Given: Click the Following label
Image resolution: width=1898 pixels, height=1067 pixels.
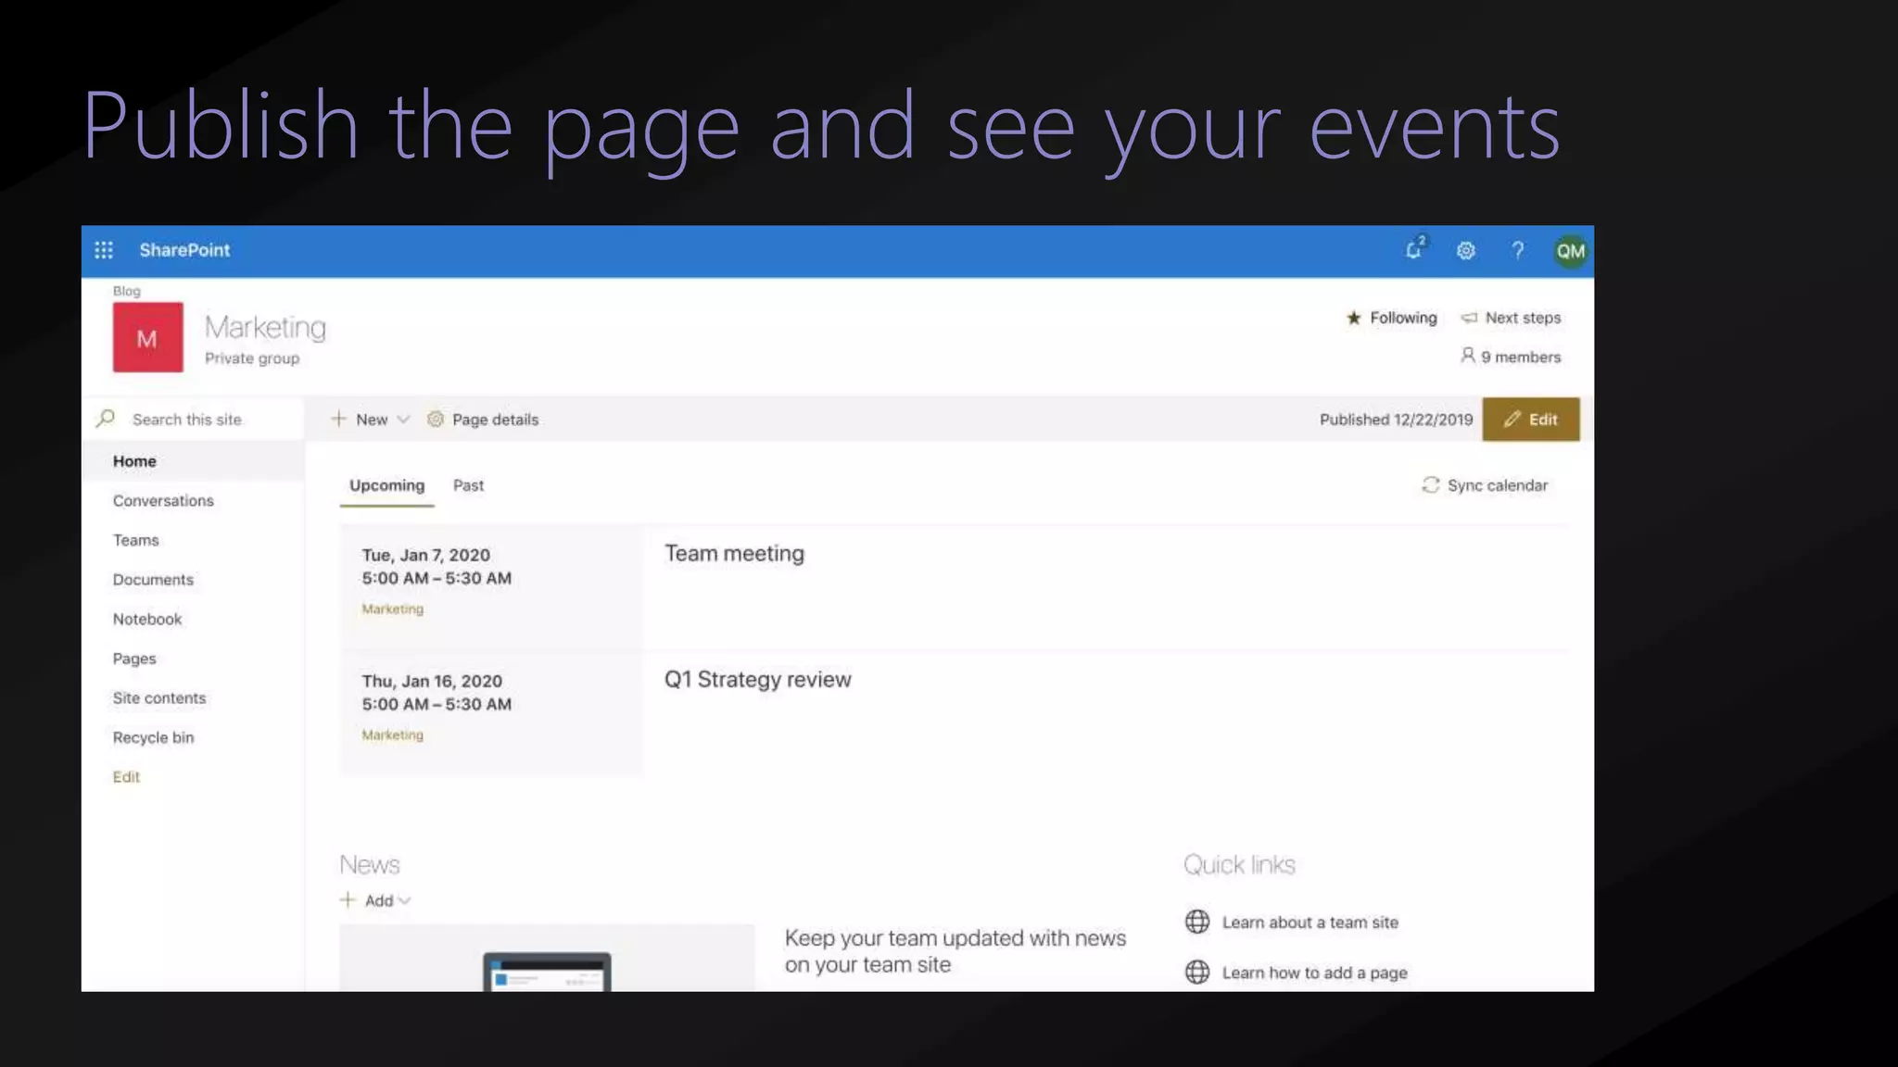Looking at the screenshot, I should [1403, 318].
